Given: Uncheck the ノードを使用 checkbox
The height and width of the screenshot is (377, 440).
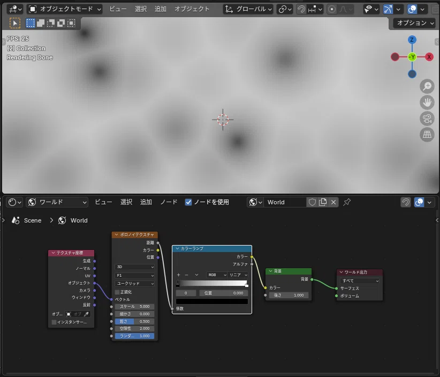Looking at the screenshot, I should (188, 202).
